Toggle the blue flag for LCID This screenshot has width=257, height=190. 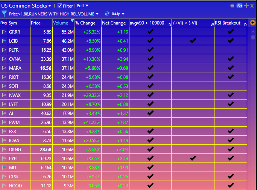4,41
